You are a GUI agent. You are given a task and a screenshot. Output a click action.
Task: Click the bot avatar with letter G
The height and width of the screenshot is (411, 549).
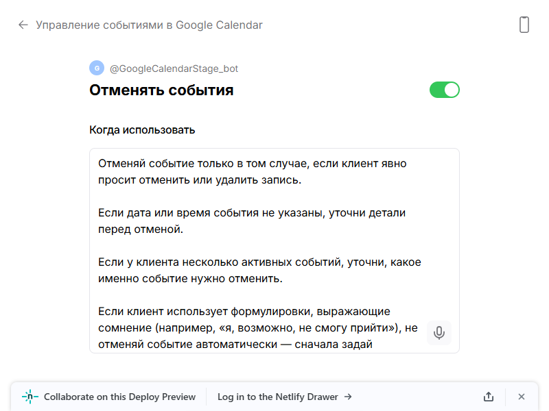(x=97, y=68)
